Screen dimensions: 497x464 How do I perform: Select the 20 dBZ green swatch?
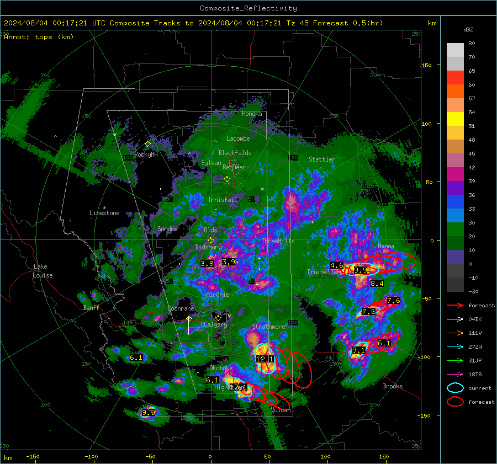coord(455,230)
